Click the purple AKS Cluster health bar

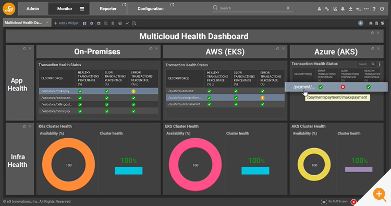[x=359, y=169]
